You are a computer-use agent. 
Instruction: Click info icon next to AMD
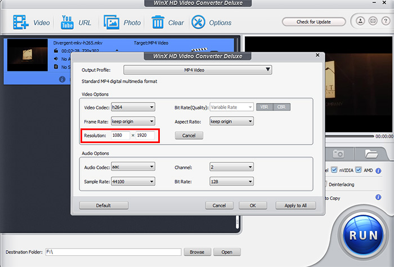(x=378, y=171)
